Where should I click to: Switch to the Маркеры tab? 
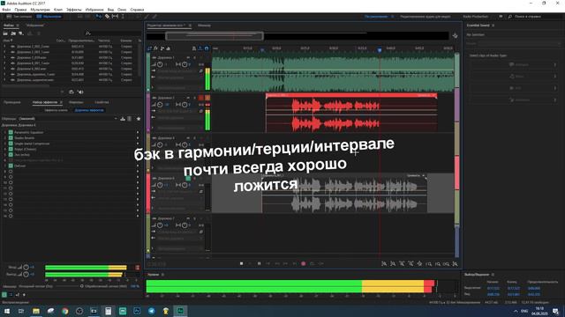pyautogui.click(x=76, y=102)
